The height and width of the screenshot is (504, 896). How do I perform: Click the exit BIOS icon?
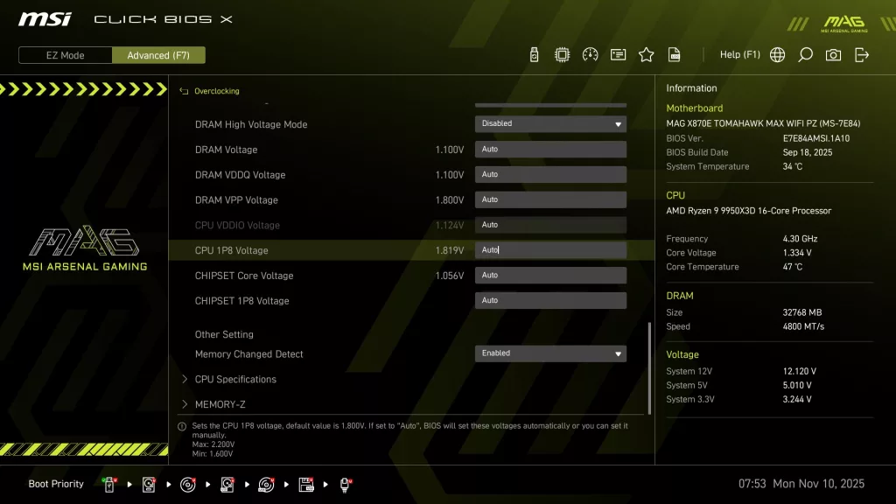point(863,54)
